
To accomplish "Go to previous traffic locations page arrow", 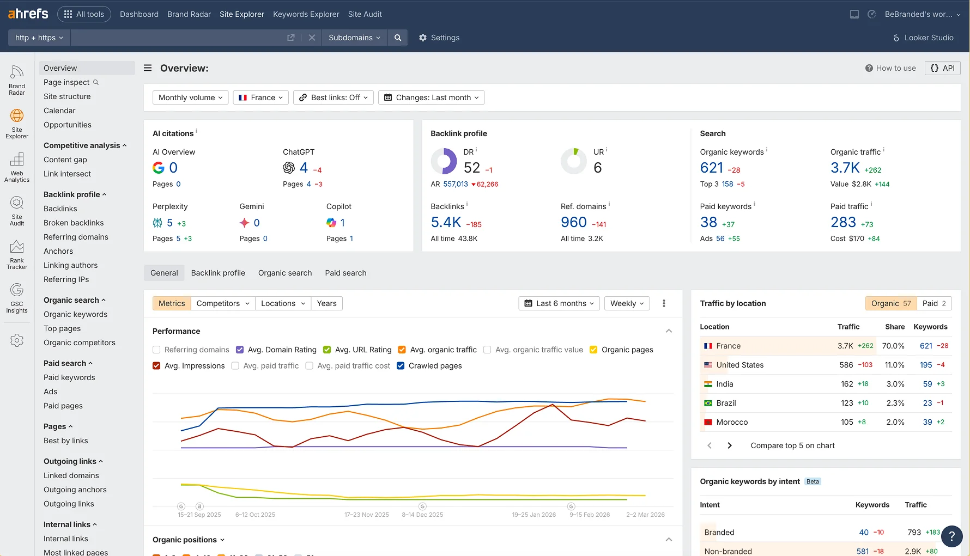I will [710, 445].
